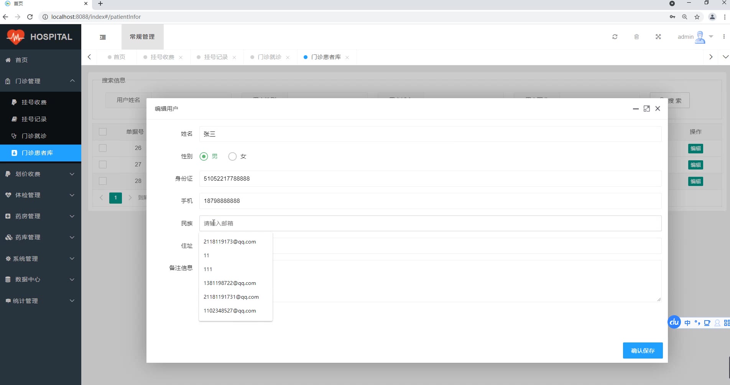Open 门诊就诊 in the sidebar

click(x=41, y=136)
